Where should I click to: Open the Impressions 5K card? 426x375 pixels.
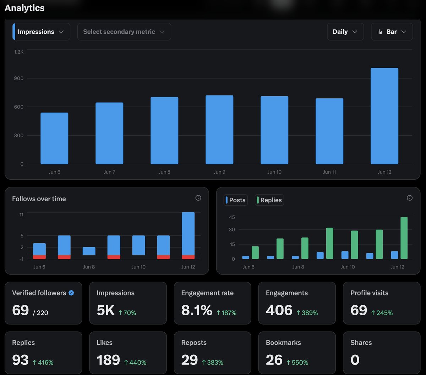[128, 303]
